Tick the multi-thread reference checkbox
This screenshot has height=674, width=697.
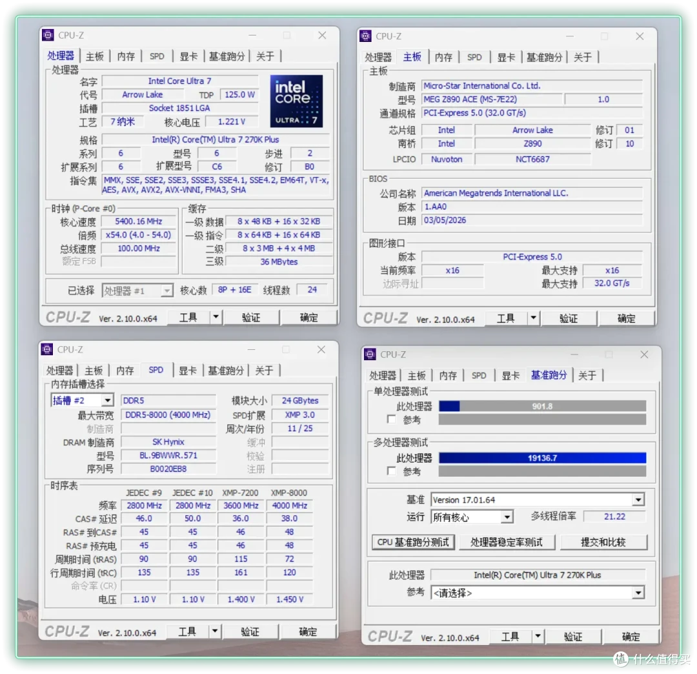pyautogui.click(x=391, y=471)
